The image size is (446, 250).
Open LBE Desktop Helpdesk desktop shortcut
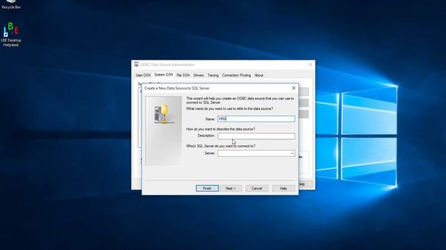11,34
